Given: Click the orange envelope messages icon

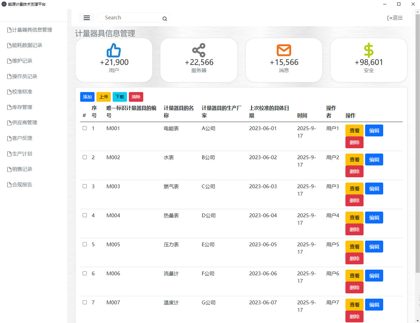Looking at the screenshot, I should [284, 51].
